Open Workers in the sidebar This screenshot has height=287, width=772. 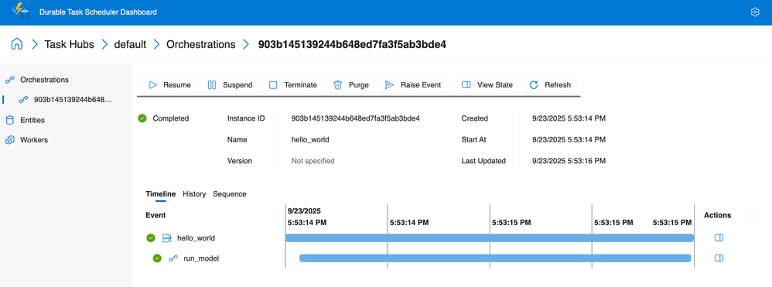[x=34, y=140]
